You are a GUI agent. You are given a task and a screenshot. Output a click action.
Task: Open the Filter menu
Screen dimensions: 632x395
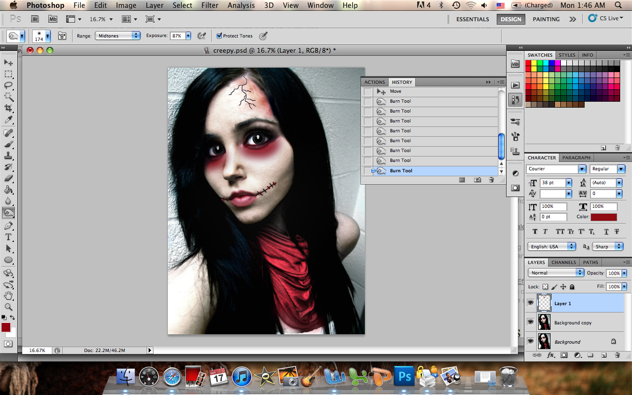(x=210, y=5)
